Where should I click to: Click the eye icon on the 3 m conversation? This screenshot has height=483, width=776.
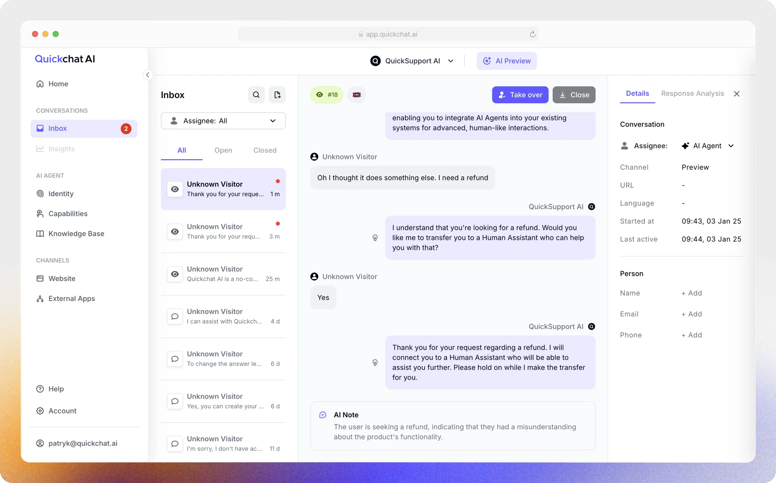[x=175, y=232]
